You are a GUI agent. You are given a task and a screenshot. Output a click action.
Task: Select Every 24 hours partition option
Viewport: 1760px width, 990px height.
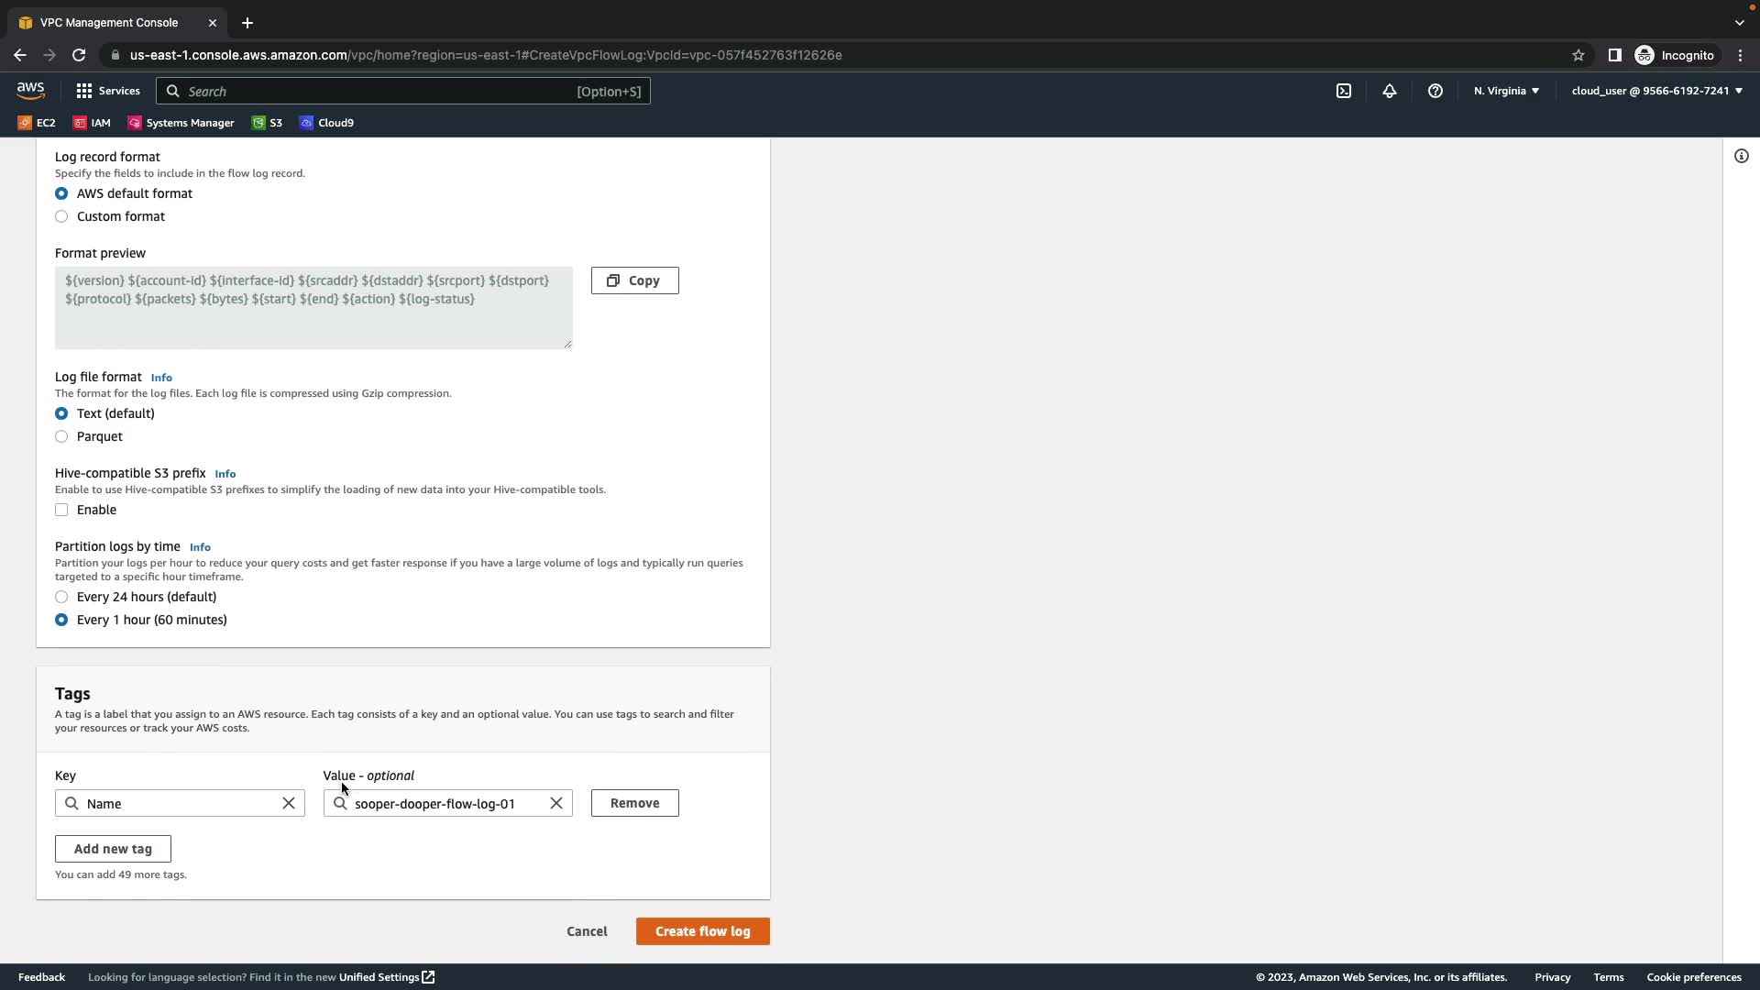[x=61, y=597]
